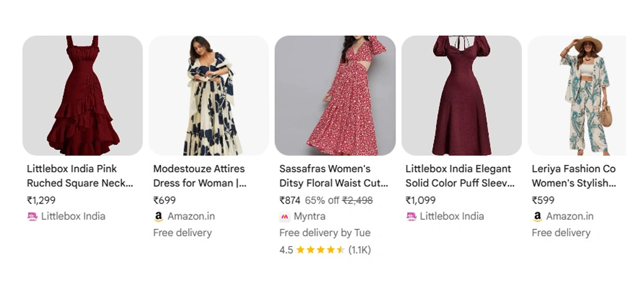Open Littlebox India Pink Ruched Square Neck listing
The height and width of the screenshot is (289, 638).
[x=80, y=176]
